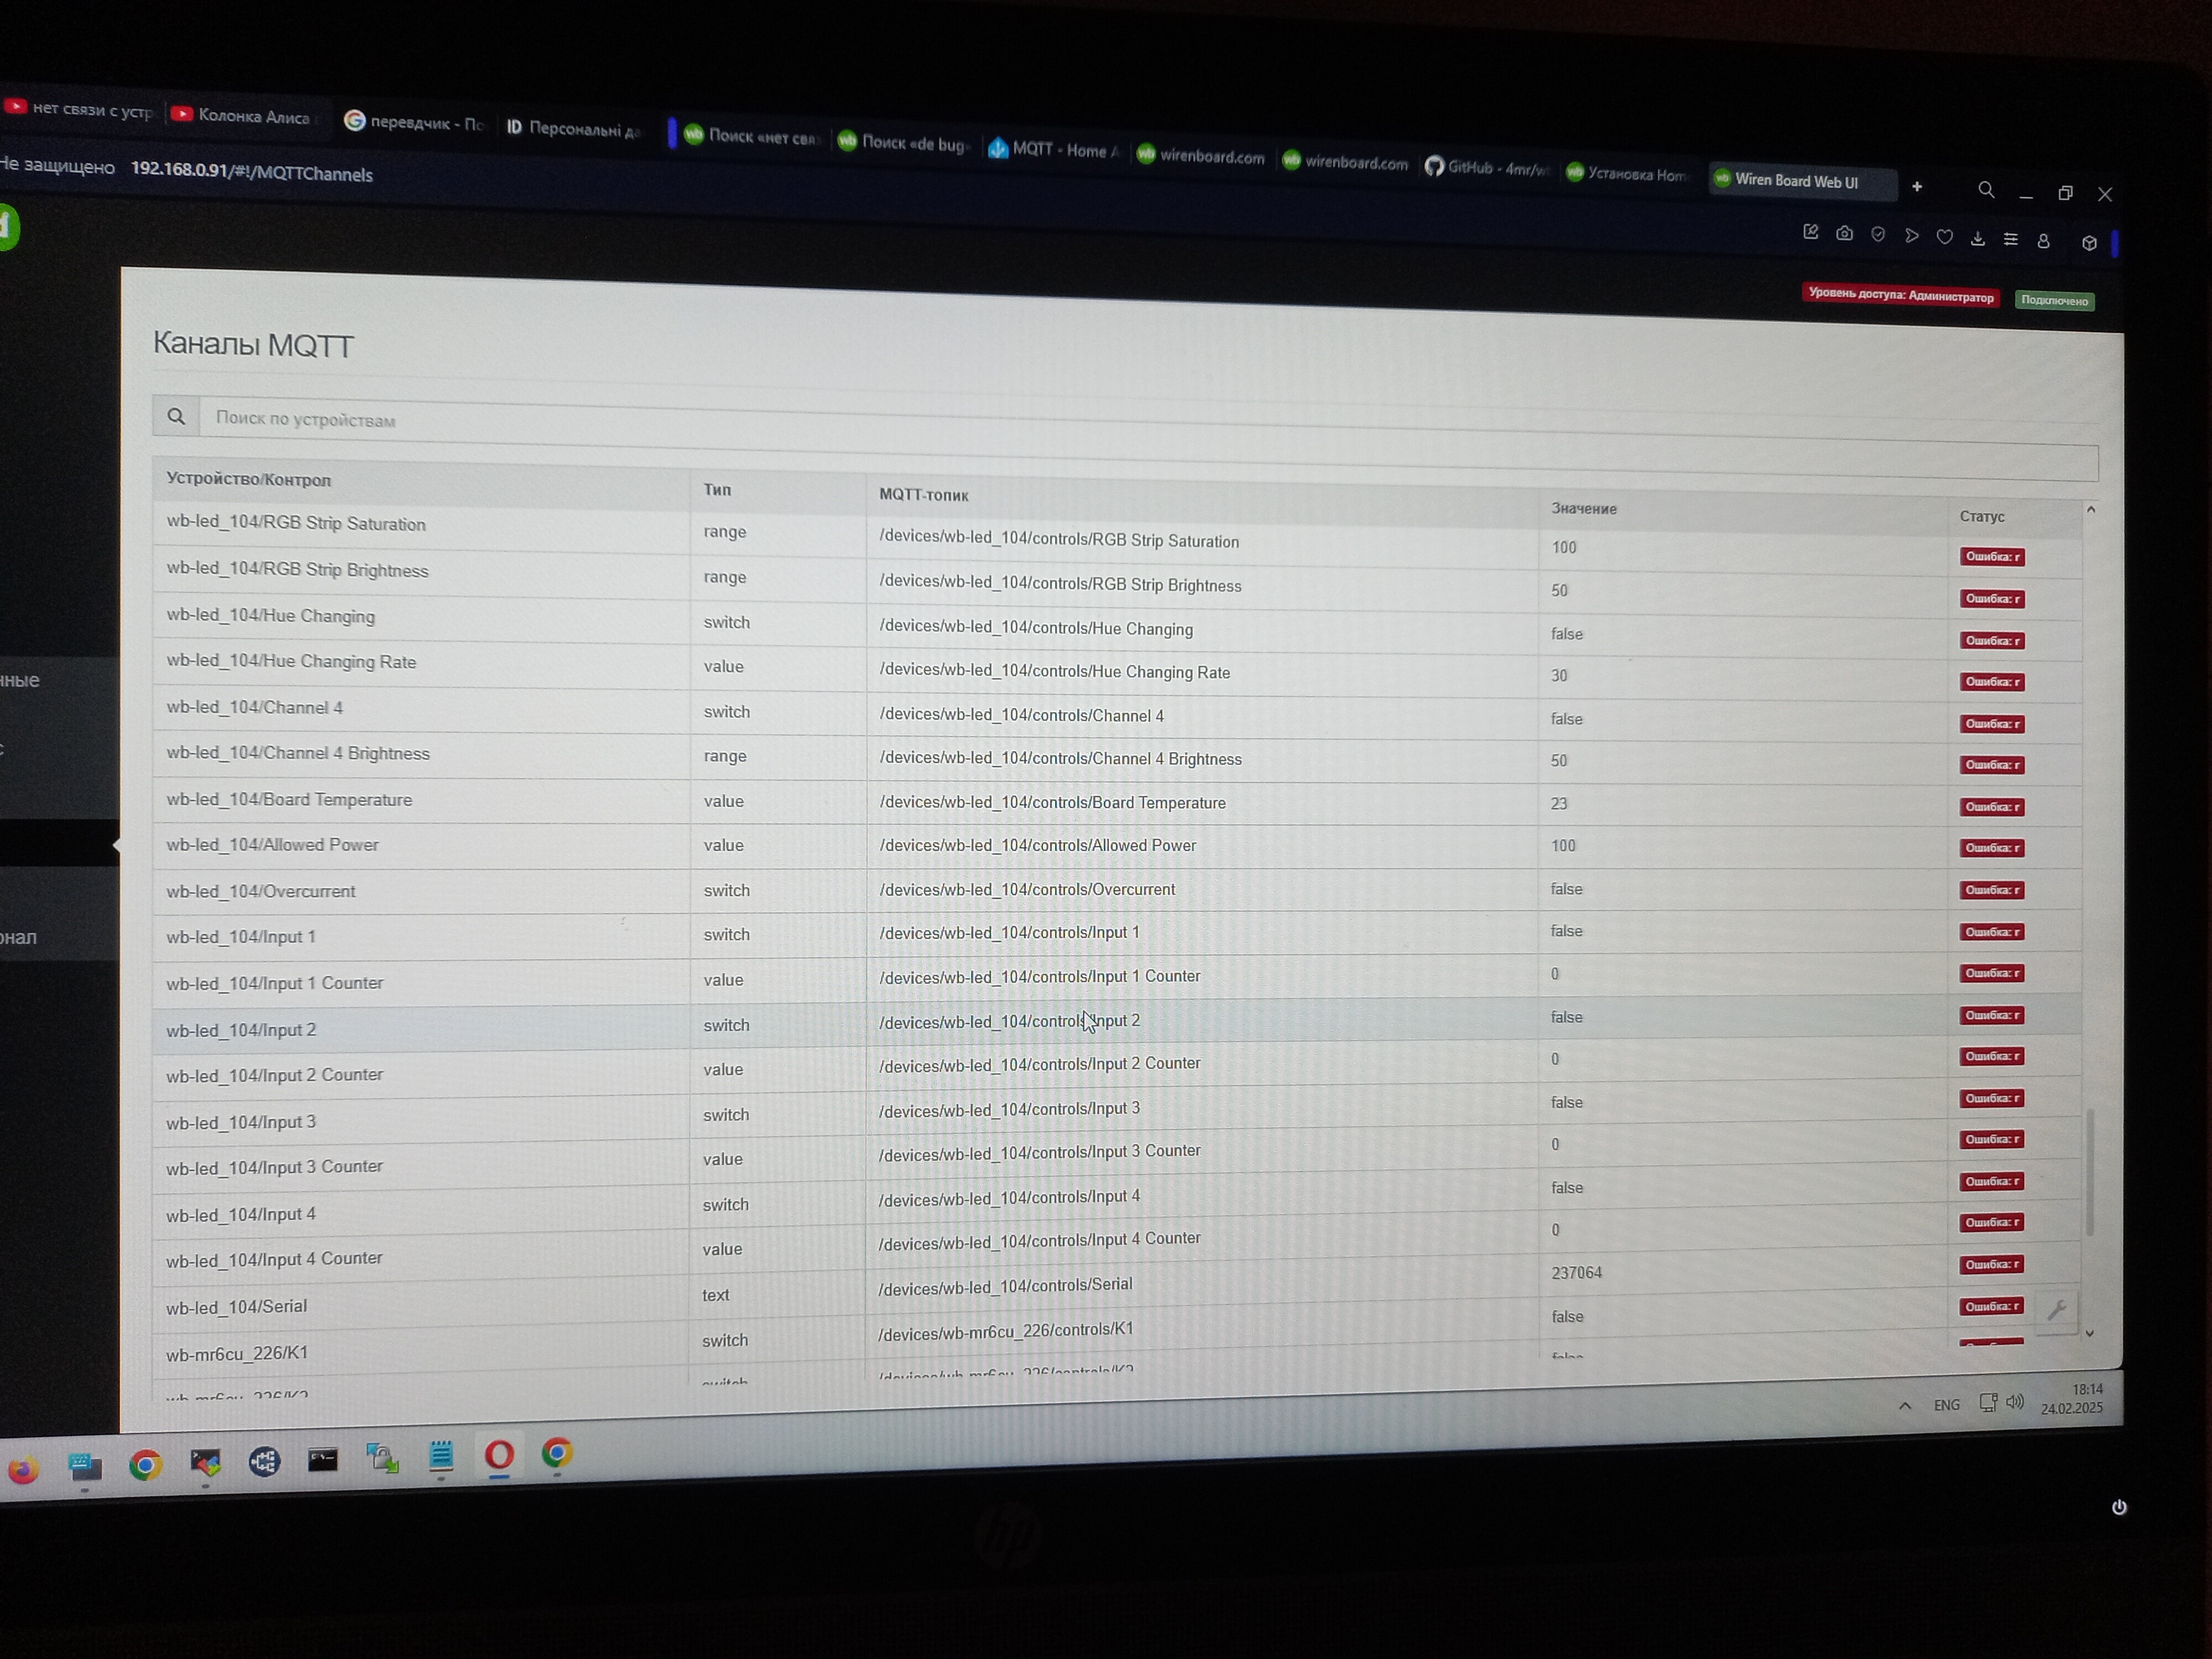The width and height of the screenshot is (2212, 1659).
Task: Open the downloads icon in Opera's toolbar
Action: [x=1977, y=238]
